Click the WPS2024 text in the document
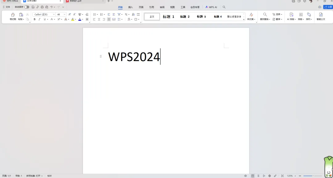The width and height of the screenshot is (333, 178). (x=134, y=57)
